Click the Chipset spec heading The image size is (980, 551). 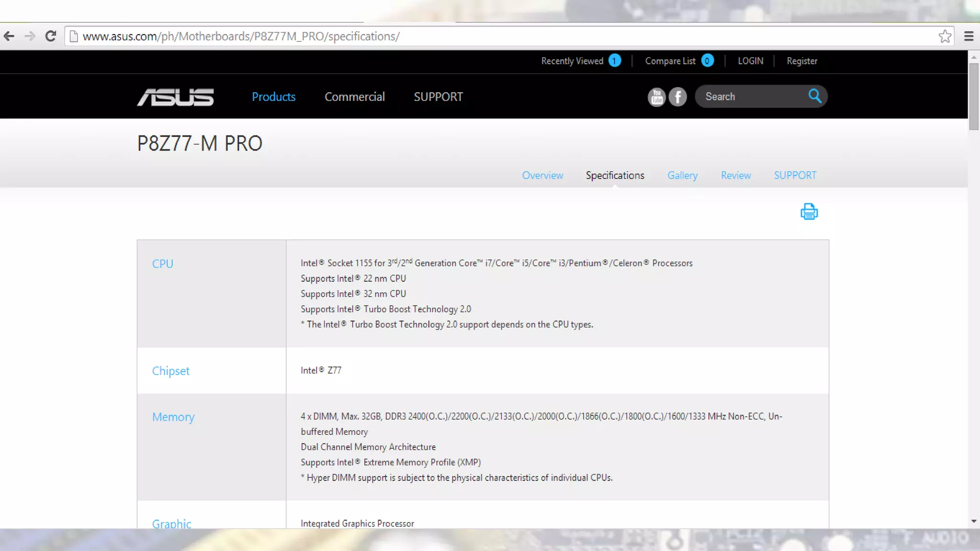click(x=171, y=371)
